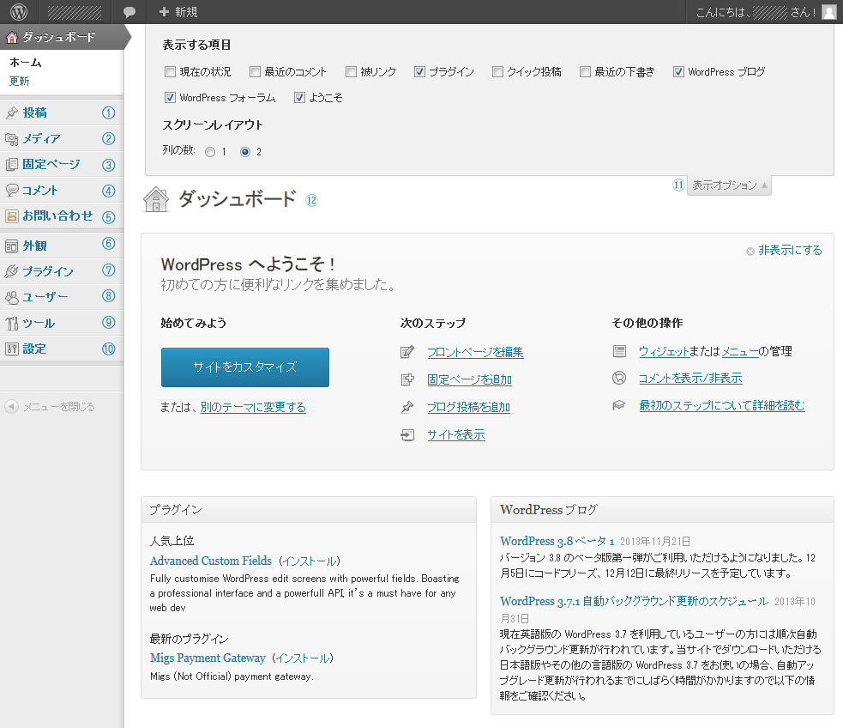Open the メディア menu
The height and width of the screenshot is (728, 843).
(x=61, y=139)
